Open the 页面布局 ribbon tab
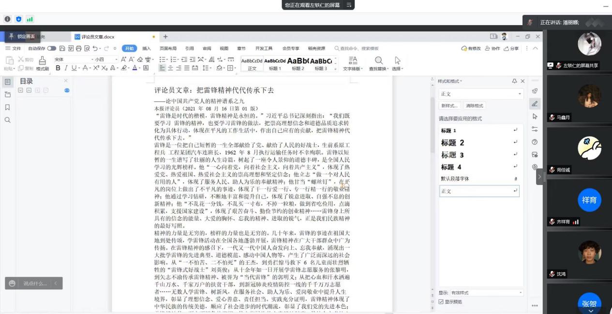 pyautogui.click(x=168, y=49)
